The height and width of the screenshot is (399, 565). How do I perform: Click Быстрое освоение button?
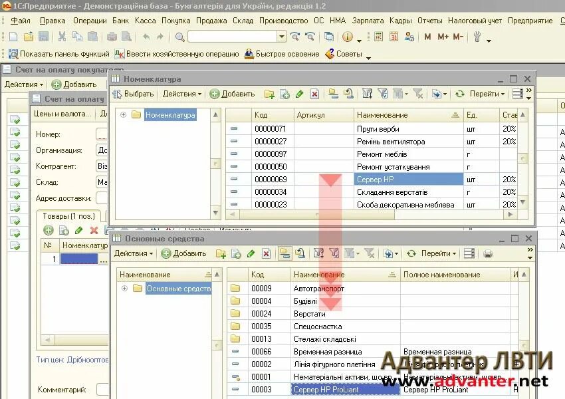(x=282, y=54)
